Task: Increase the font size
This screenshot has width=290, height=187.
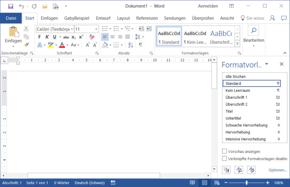Action: point(88,45)
